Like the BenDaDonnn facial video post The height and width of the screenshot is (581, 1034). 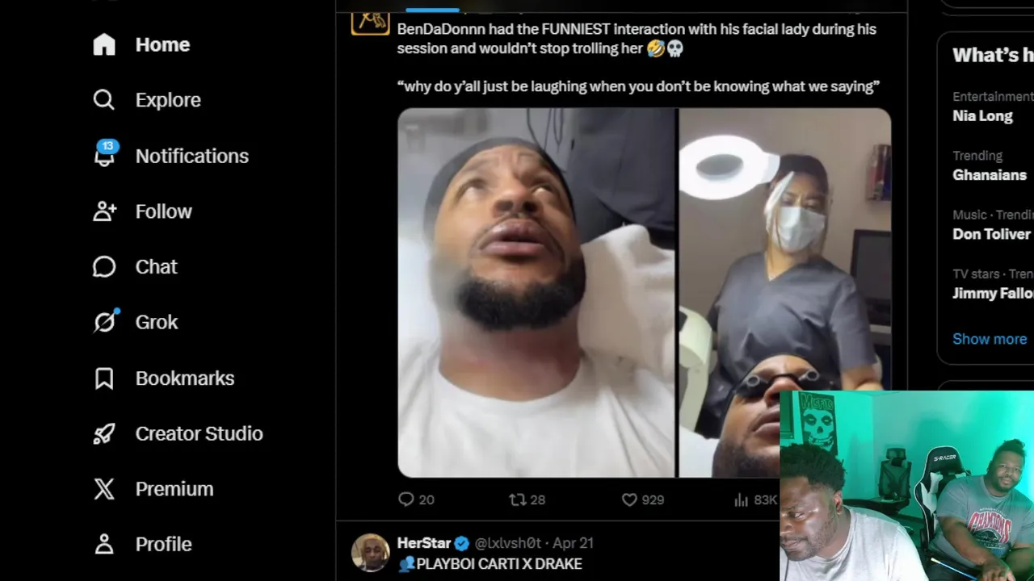point(630,500)
